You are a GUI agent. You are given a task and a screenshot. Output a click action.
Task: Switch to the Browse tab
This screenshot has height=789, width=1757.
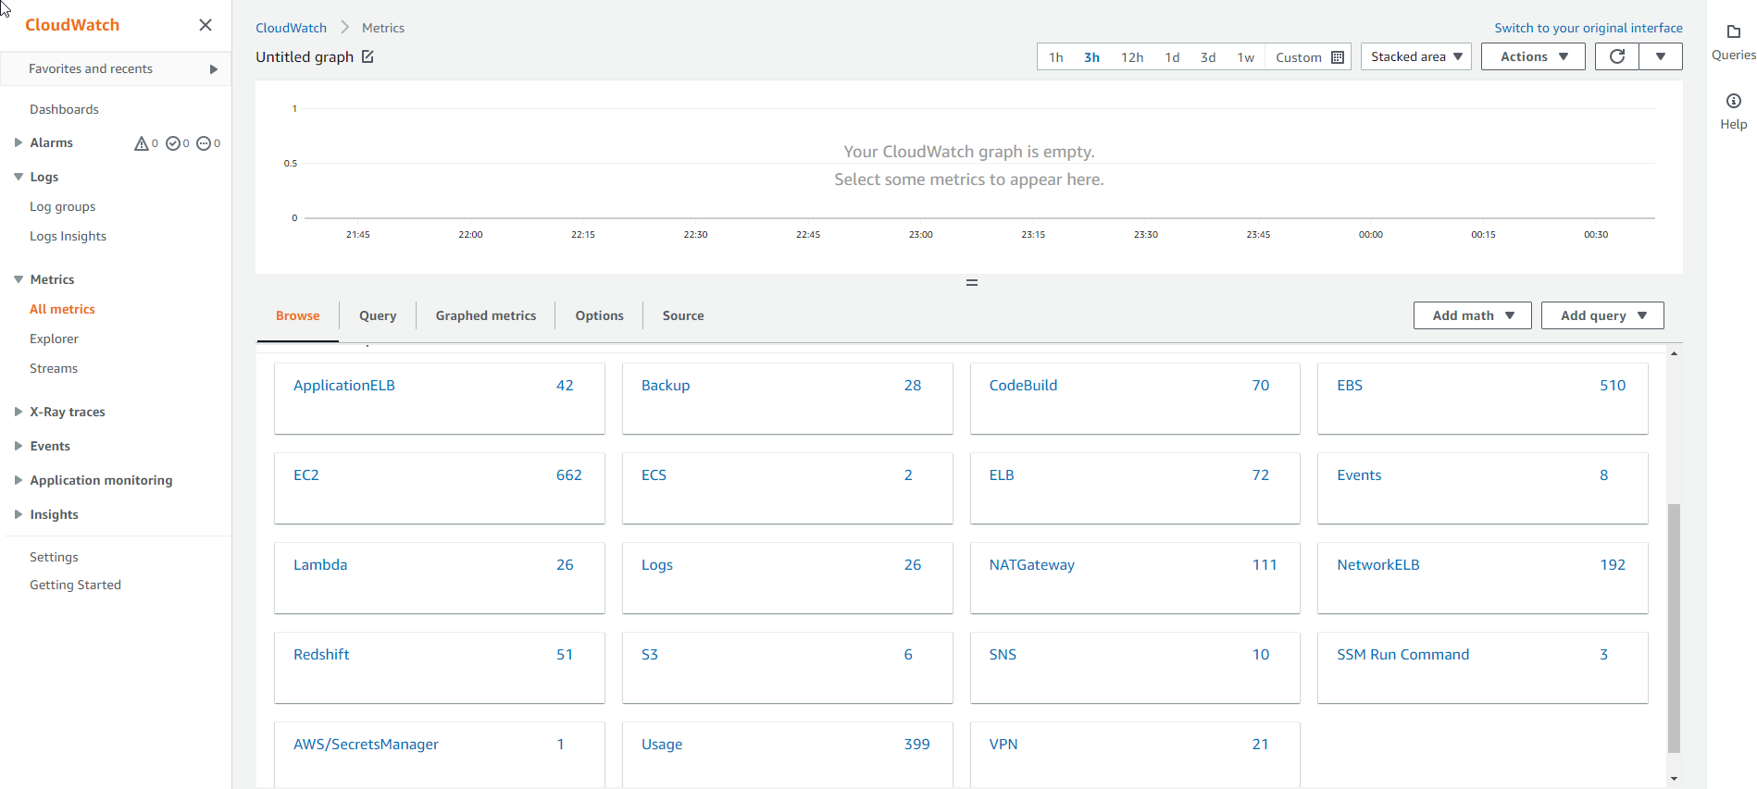[297, 315]
